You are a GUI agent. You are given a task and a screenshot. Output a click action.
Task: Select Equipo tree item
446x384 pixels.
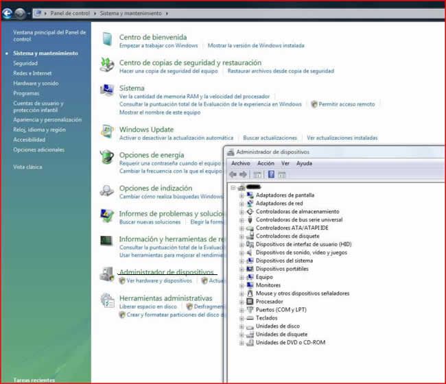(264, 277)
